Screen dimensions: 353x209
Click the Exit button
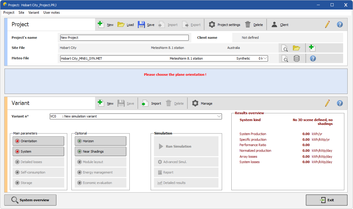coord(326,200)
